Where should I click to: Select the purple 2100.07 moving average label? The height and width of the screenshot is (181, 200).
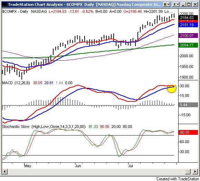[188, 36]
